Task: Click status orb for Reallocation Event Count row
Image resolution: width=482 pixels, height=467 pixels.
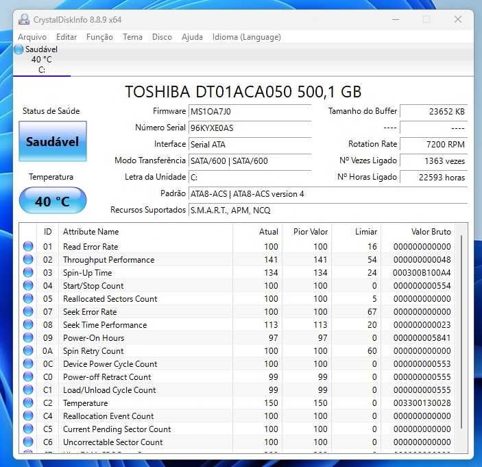Action: (x=28, y=416)
